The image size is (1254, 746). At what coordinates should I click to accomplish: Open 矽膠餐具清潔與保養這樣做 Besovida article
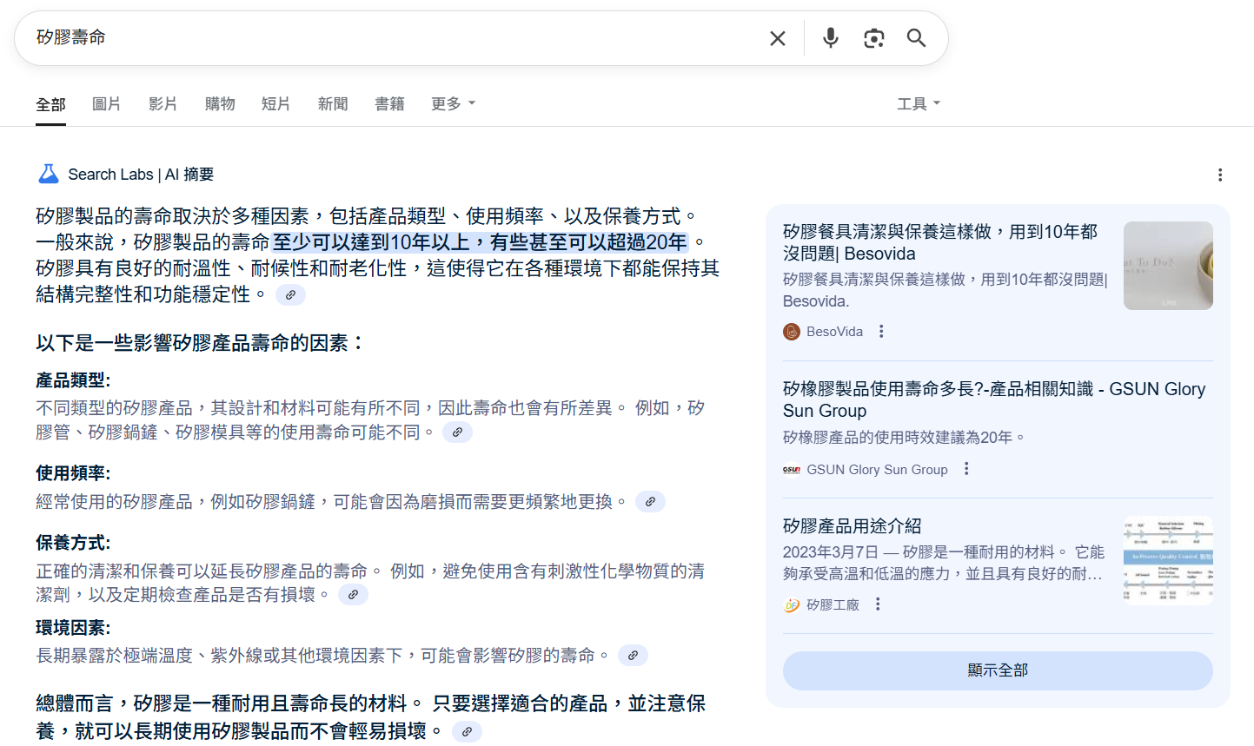coord(940,242)
